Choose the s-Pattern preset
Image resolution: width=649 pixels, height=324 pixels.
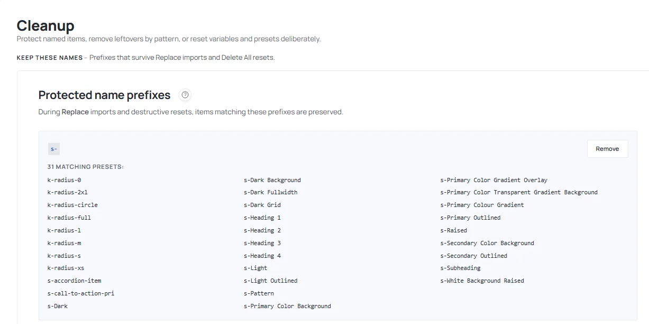(x=259, y=293)
